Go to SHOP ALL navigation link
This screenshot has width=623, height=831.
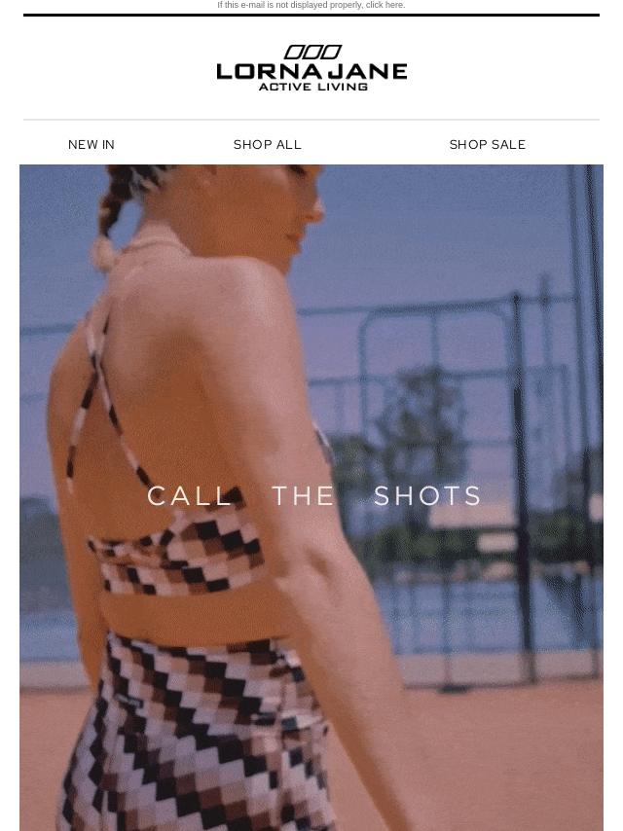click(x=268, y=145)
